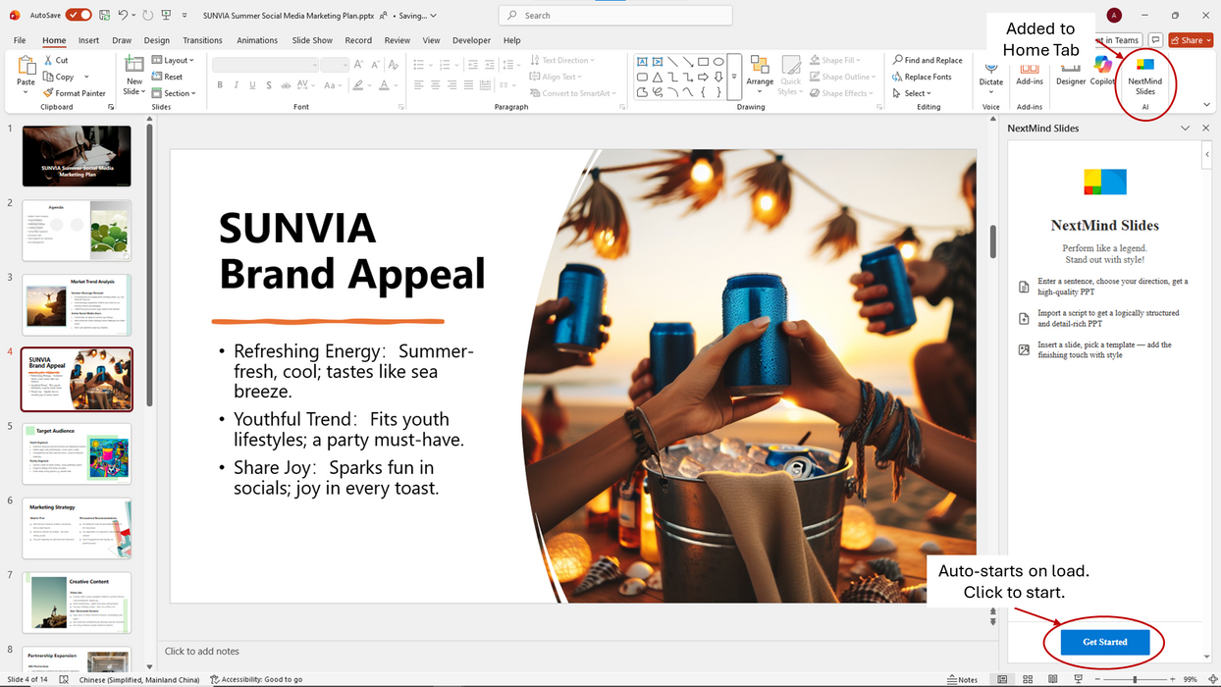
Task: Select the Target Audience slide thumbnail
Action: pyautogui.click(x=77, y=453)
